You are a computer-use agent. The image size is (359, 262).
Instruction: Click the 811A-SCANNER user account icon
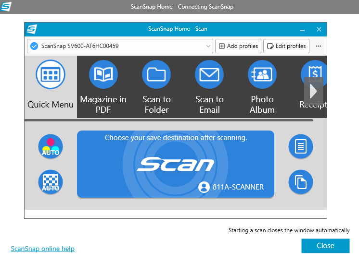(204, 187)
